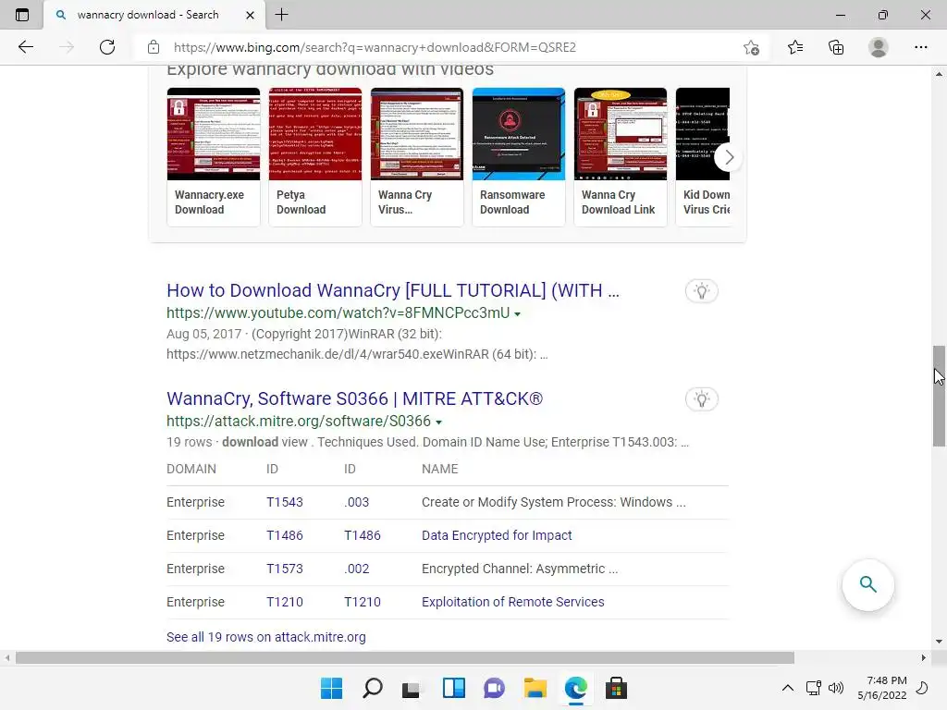Click the horizontal scrollbar thumb
The image size is (947, 710).
(x=405, y=657)
